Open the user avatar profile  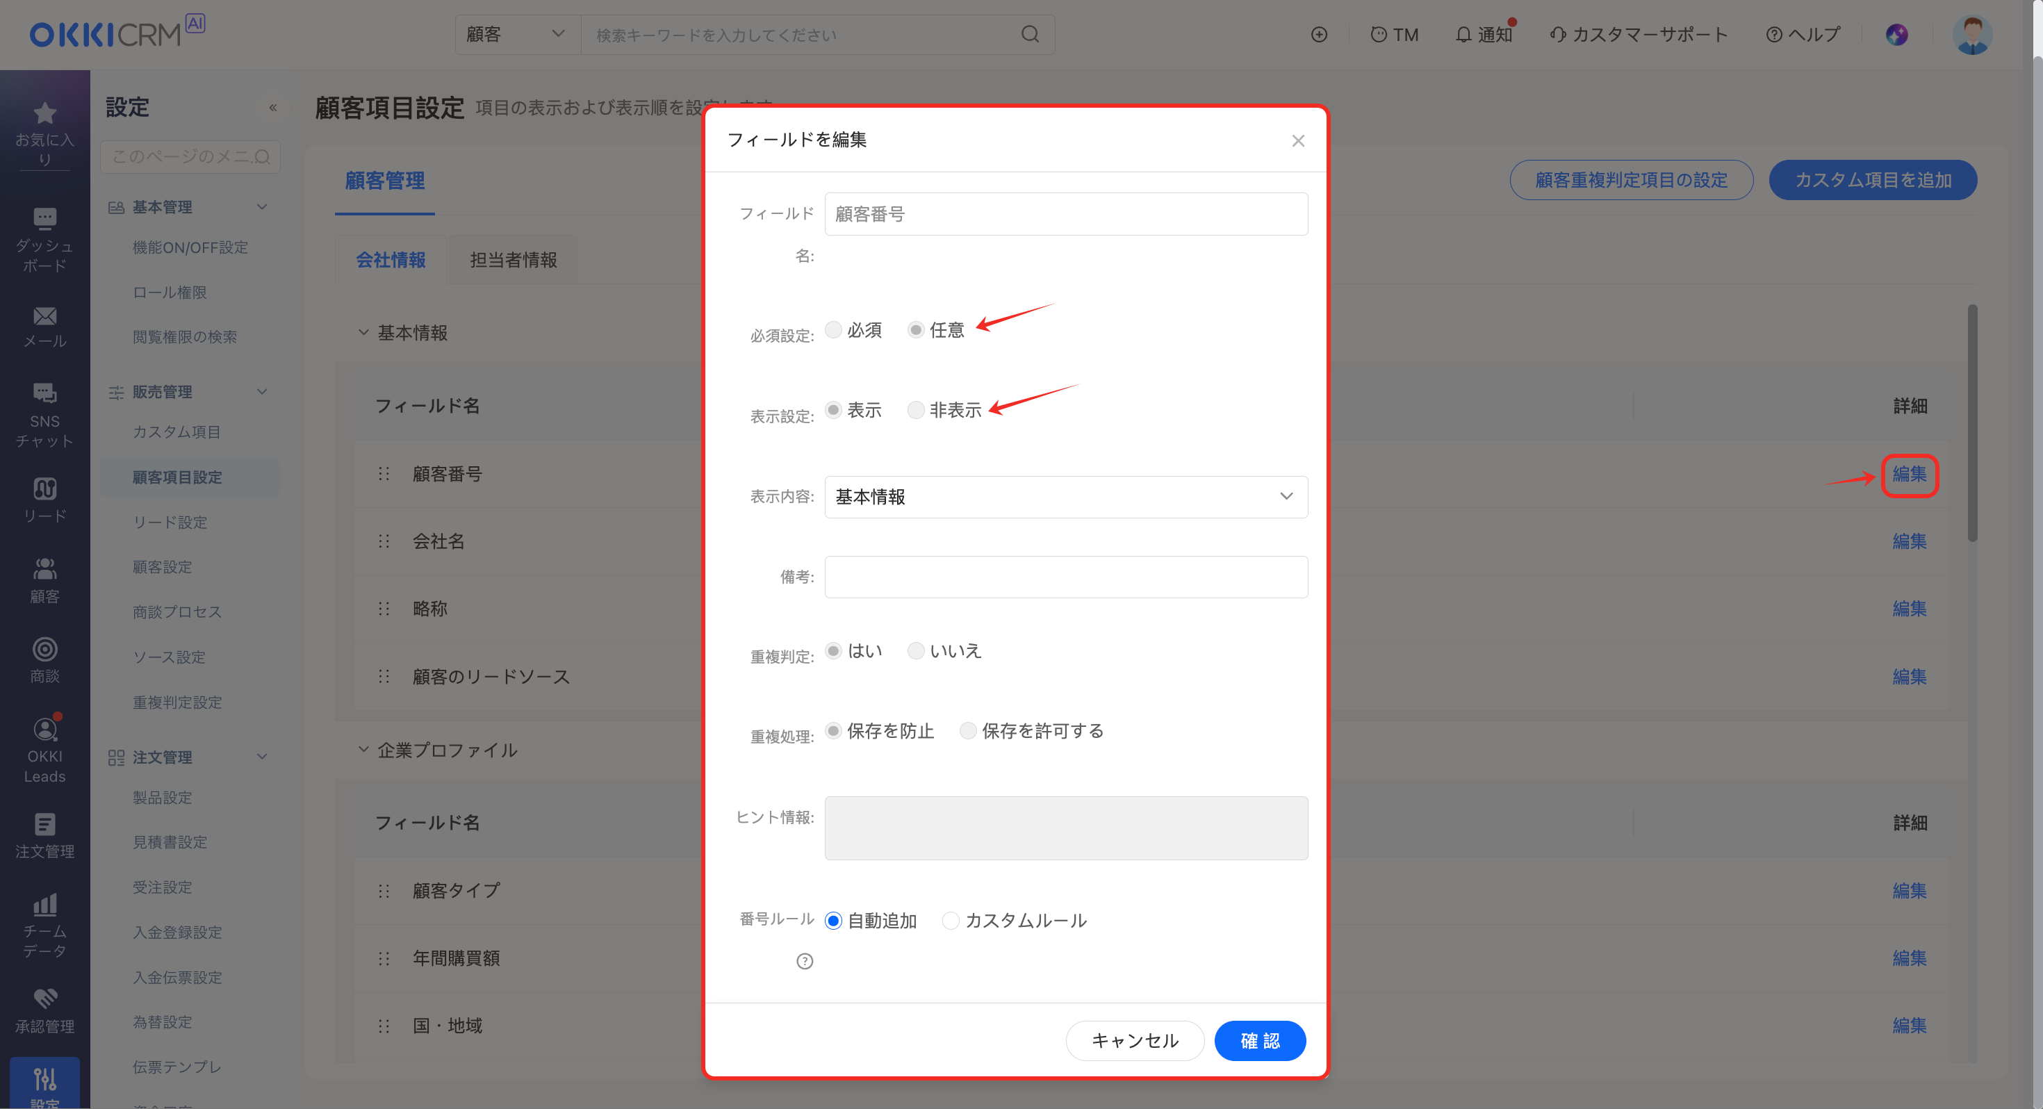(1971, 34)
